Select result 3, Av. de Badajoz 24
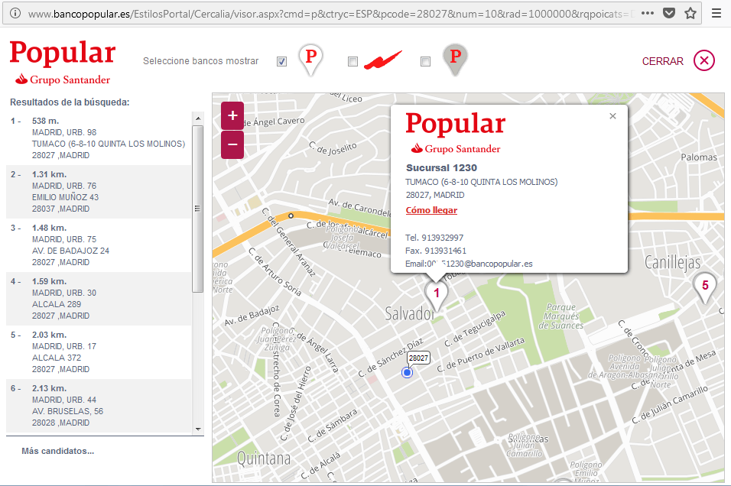Viewport: 731px width, 486px height. click(x=99, y=245)
